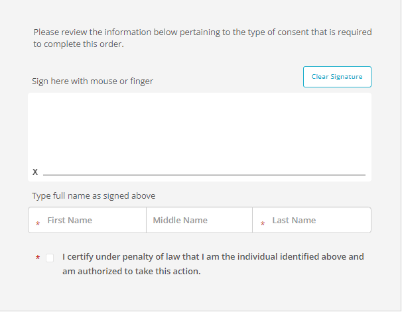
Task: Select the Middle Name input box
Action: click(199, 220)
